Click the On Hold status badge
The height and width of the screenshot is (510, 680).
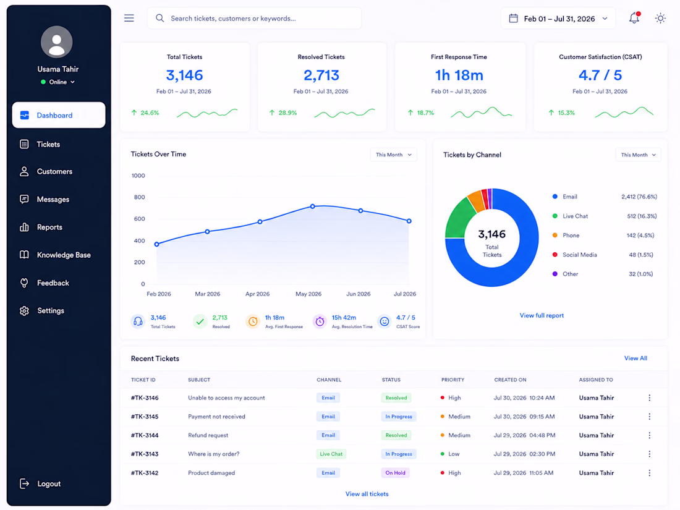point(395,473)
